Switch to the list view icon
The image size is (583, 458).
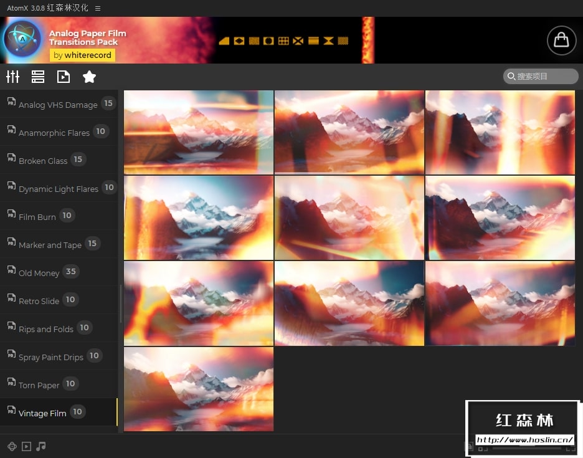pyautogui.click(x=38, y=77)
